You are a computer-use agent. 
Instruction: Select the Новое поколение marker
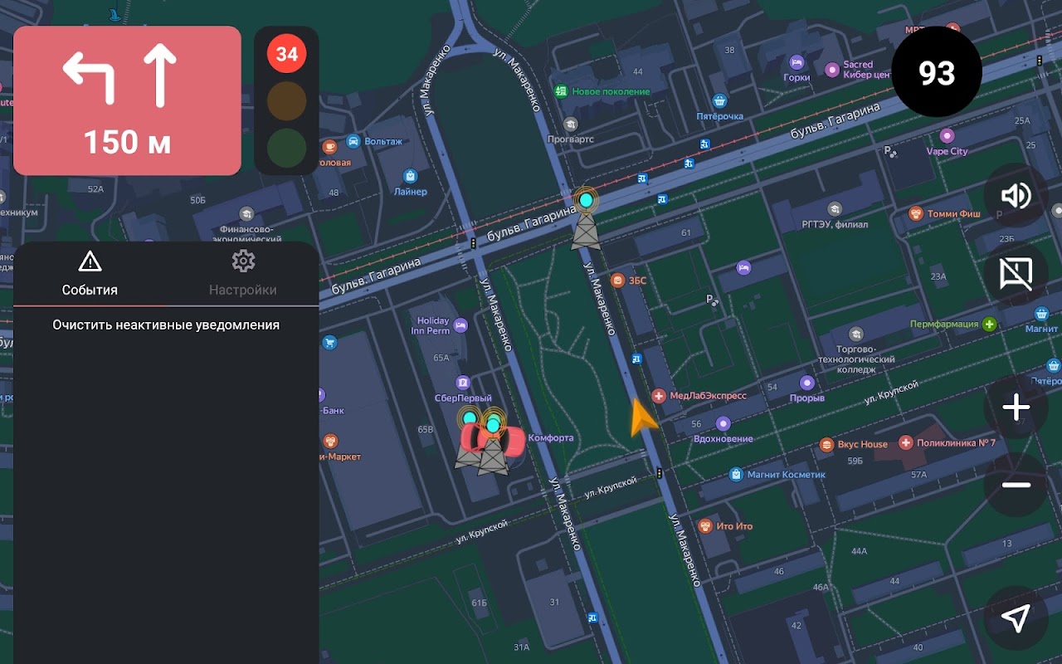(x=562, y=91)
